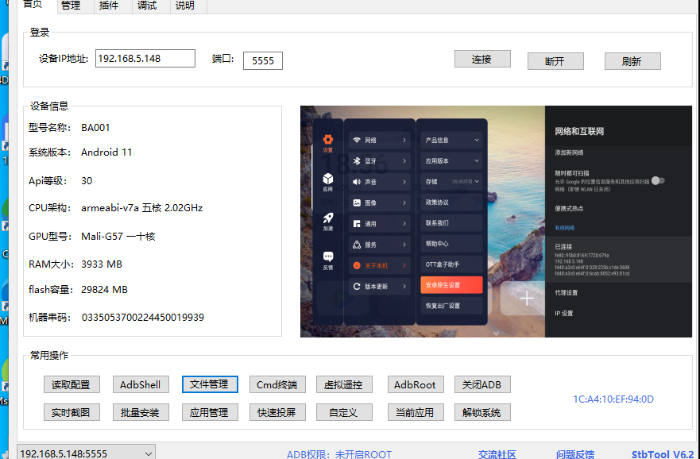Click the 设备IP地址 input field
The image size is (700, 459).
[x=145, y=59]
